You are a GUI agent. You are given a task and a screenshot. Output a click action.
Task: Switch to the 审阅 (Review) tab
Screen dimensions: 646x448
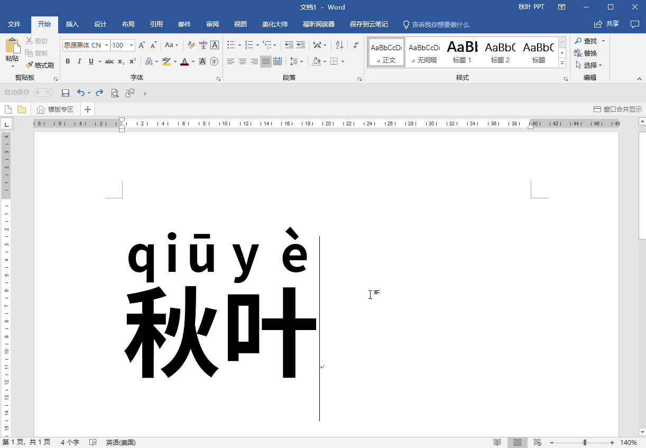tap(212, 24)
